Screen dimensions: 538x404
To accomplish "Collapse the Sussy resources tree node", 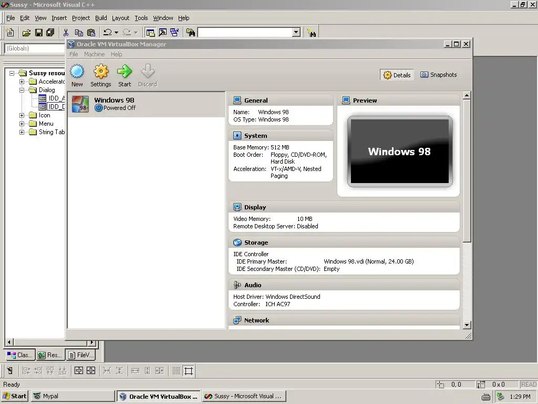I will (x=12, y=73).
